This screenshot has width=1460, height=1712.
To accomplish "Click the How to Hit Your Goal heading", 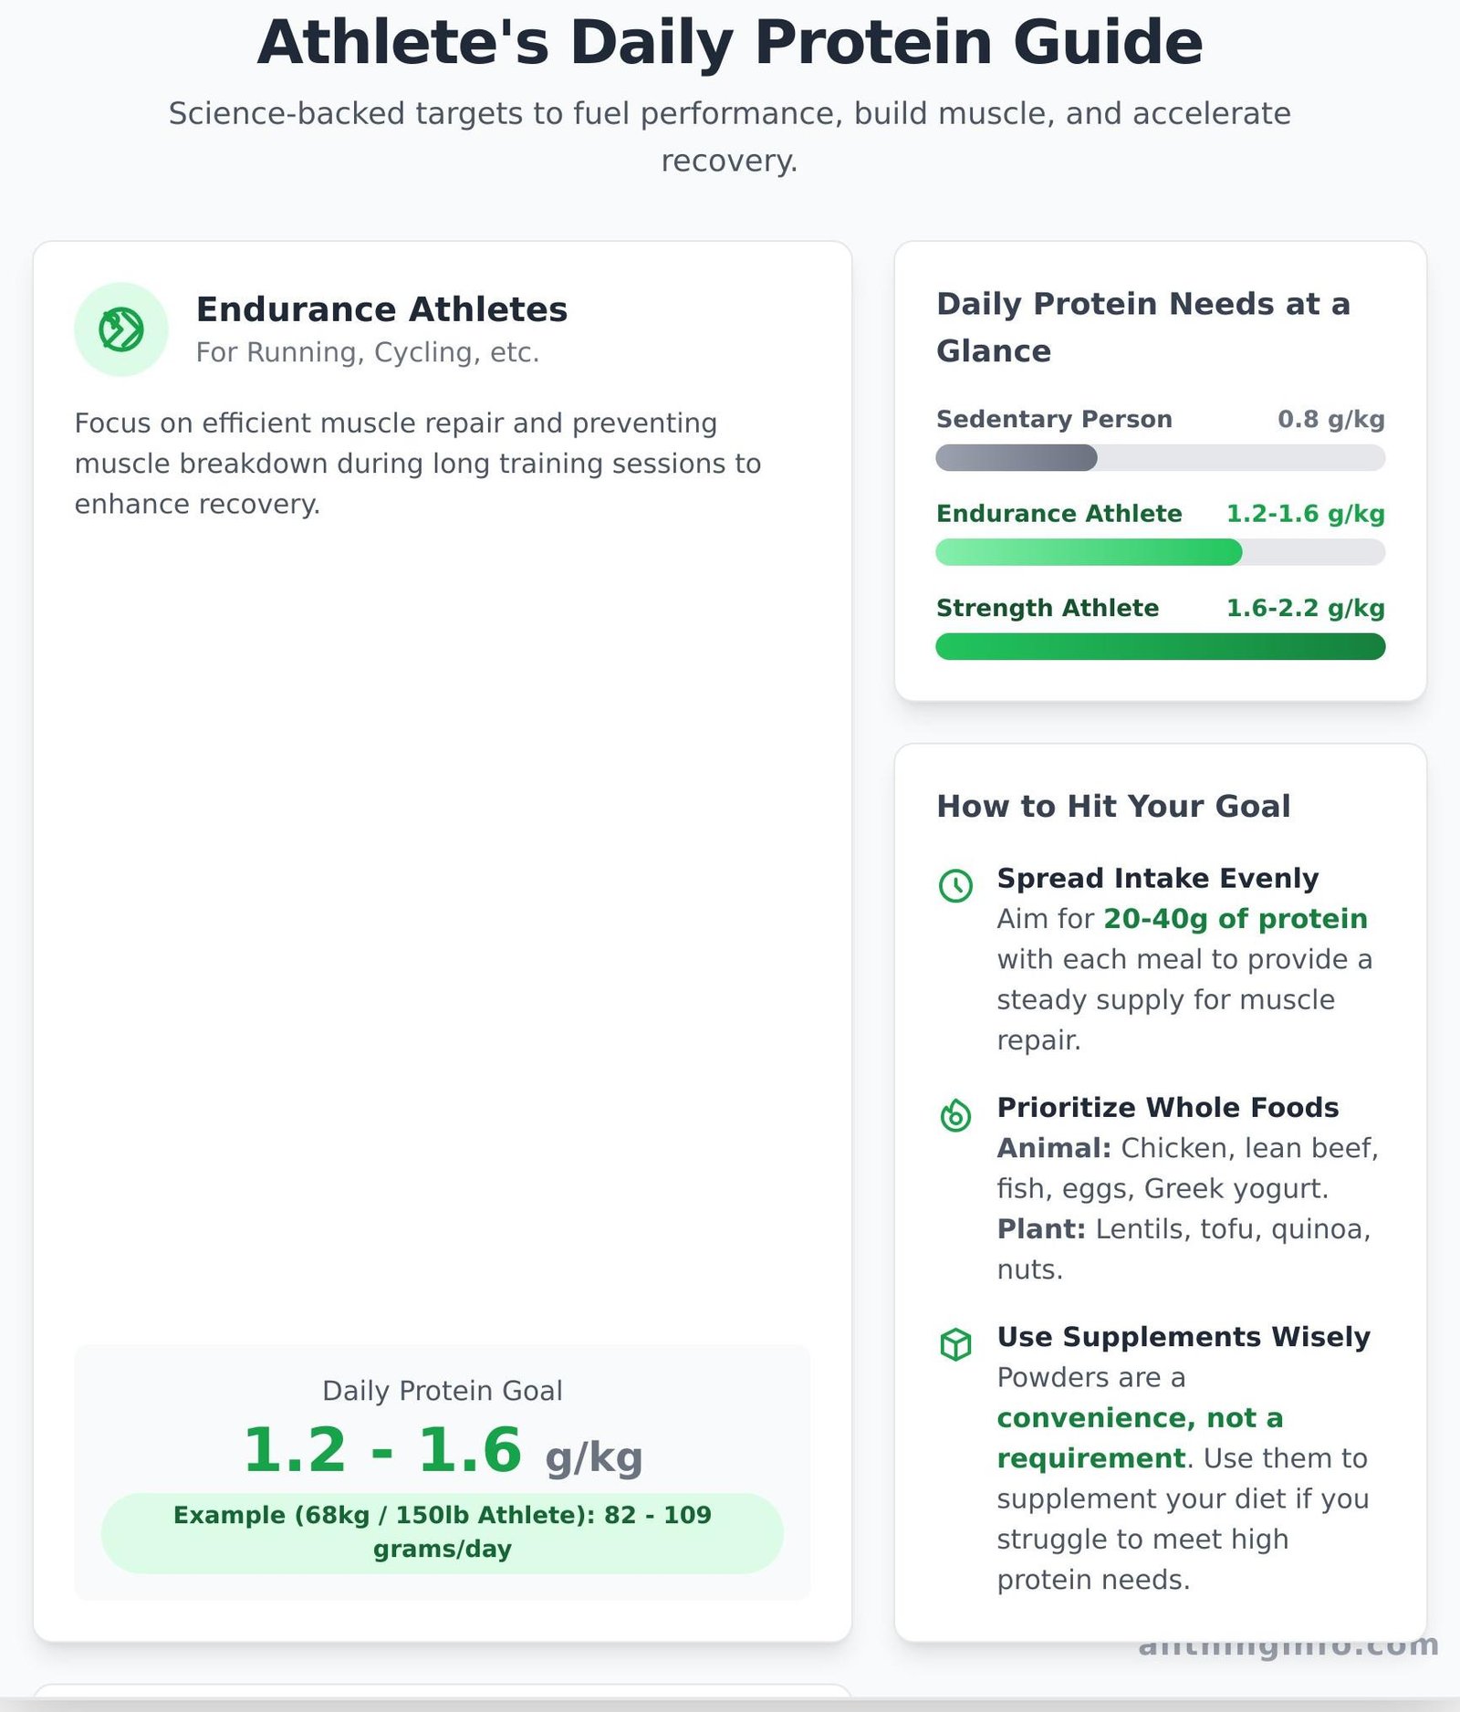I will coord(1113,806).
